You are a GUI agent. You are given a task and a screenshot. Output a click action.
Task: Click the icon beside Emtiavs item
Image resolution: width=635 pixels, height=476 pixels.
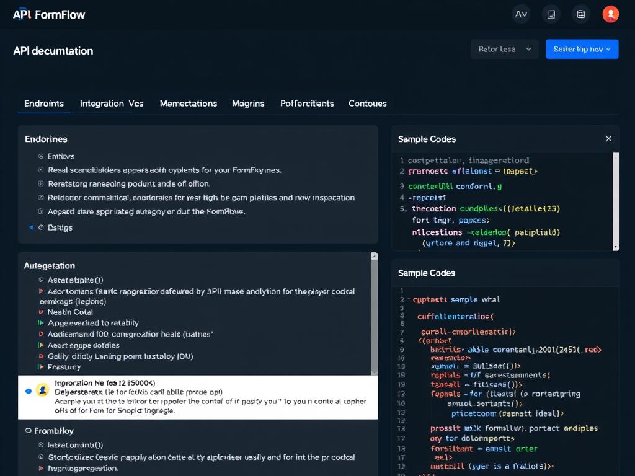[41, 157]
